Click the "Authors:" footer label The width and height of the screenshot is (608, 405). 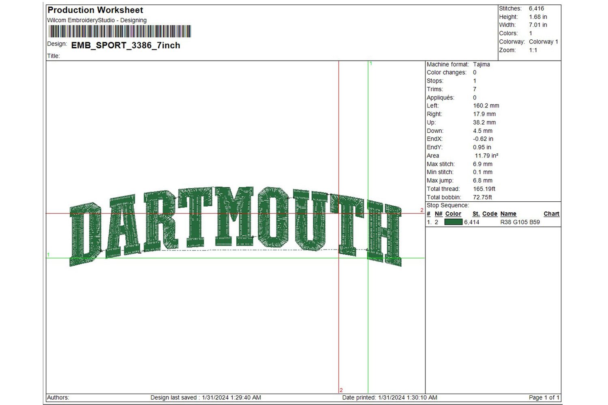click(x=58, y=398)
